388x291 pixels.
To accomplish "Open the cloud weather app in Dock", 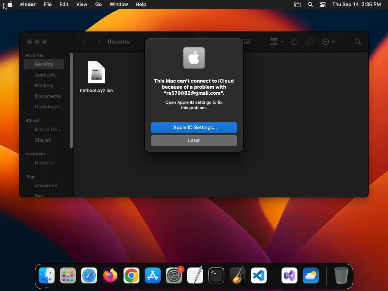I will (x=311, y=275).
